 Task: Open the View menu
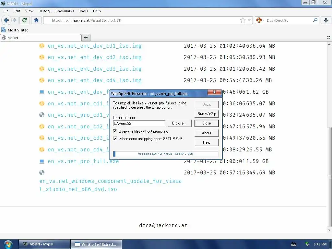pyautogui.click(x=29, y=11)
